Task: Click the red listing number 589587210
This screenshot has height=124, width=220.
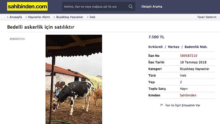Action: 189,56
